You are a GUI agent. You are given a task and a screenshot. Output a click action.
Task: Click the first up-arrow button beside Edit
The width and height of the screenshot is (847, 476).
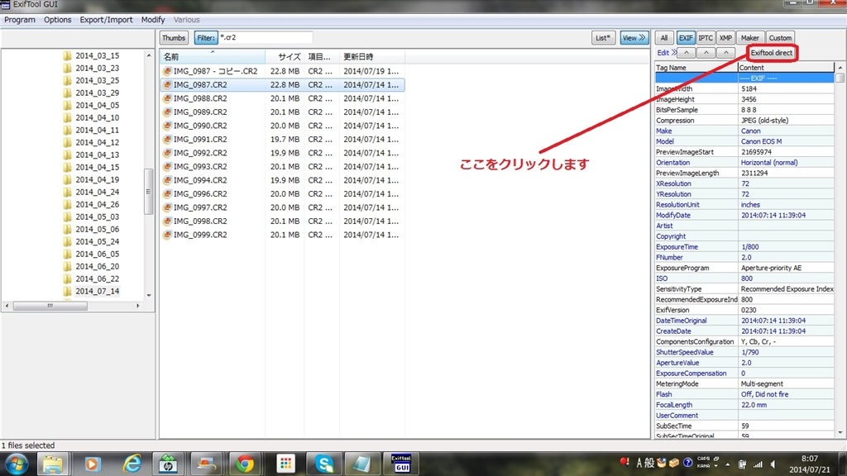(686, 53)
